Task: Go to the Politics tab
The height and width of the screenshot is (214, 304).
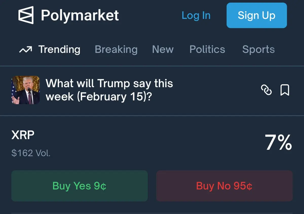Action: [x=207, y=50]
